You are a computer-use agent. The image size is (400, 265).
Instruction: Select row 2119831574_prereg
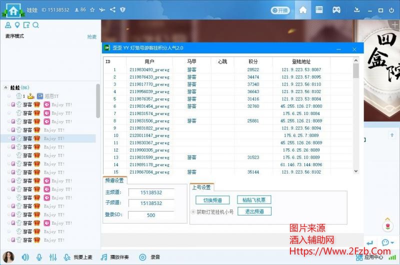click(x=228, y=113)
